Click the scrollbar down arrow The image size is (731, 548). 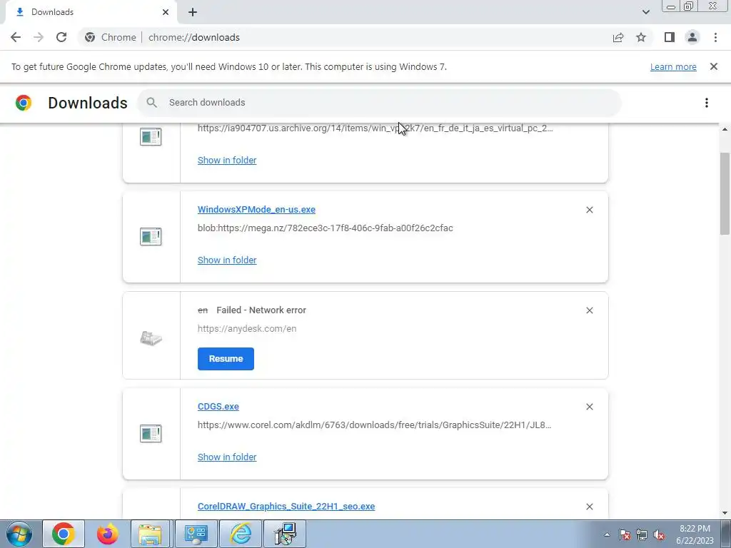click(x=725, y=513)
